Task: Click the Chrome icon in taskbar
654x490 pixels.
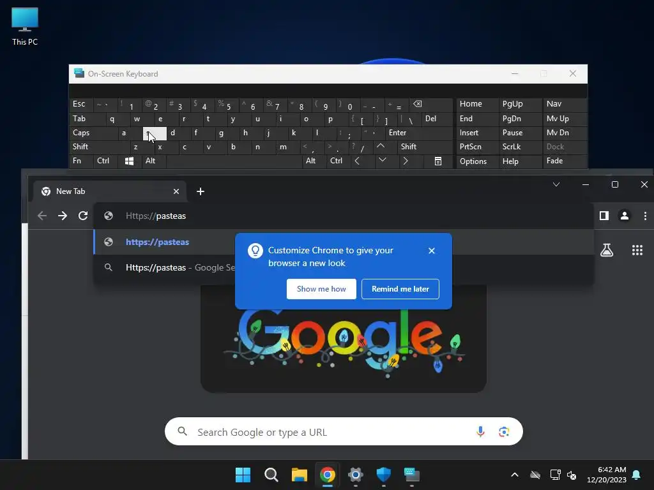Action: [328, 475]
